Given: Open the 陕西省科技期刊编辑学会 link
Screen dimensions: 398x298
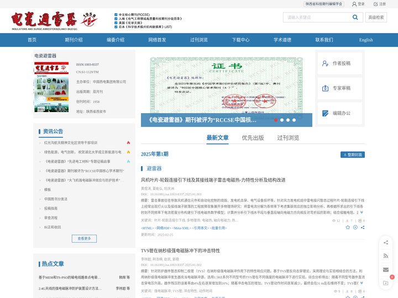Looking at the screenshot, I should 324,4.
